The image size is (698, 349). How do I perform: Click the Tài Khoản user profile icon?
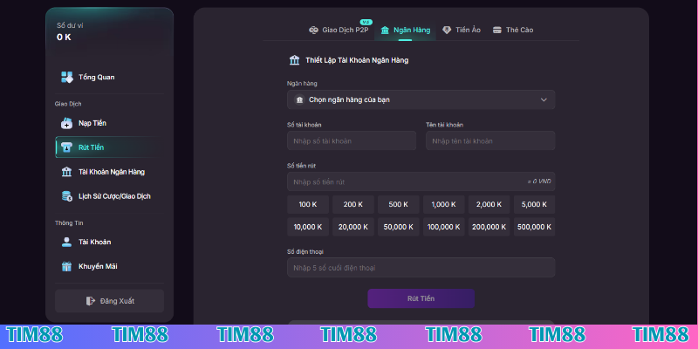(x=67, y=242)
